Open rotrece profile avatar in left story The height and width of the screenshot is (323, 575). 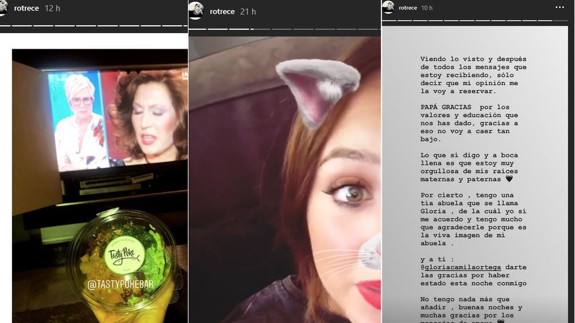pyautogui.click(x=3, y=8)
